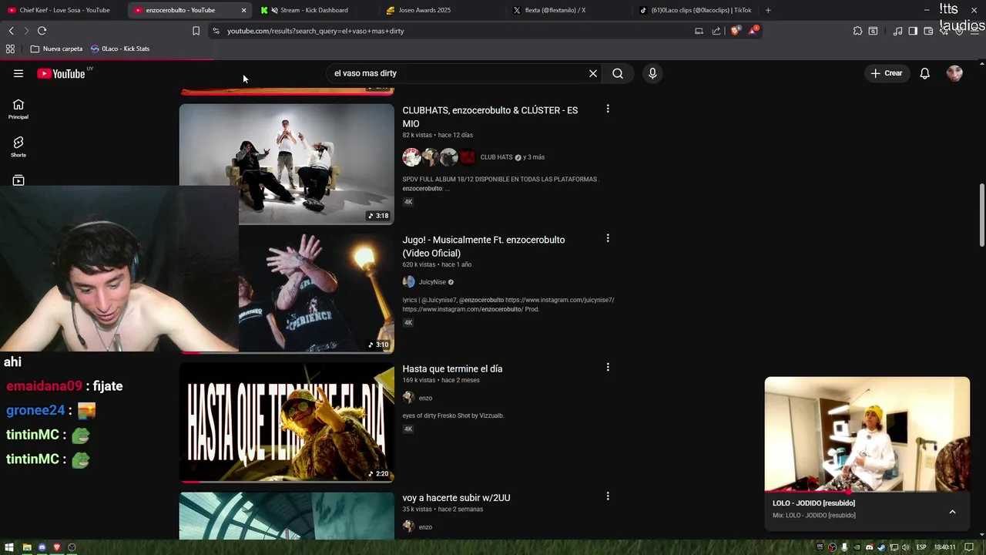The height and width of the screenshot is (555, 986).
Task: Open Windows notification center icon
Action: point(969,547)
